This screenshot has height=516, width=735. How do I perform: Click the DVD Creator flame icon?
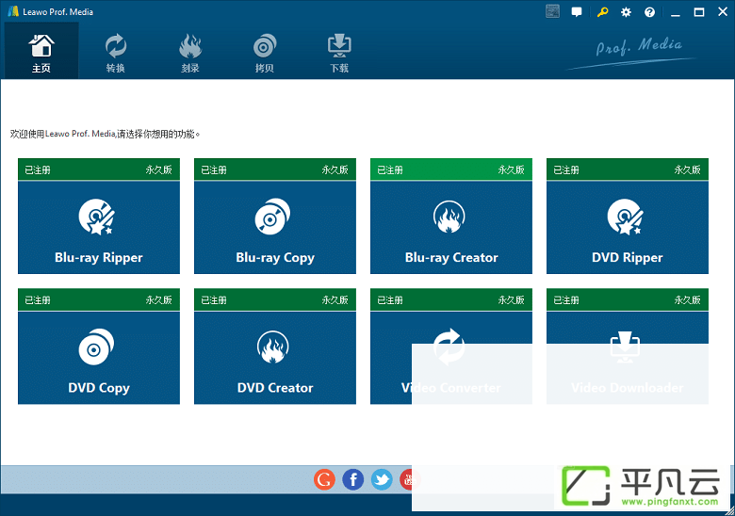[x=273, y=347]
